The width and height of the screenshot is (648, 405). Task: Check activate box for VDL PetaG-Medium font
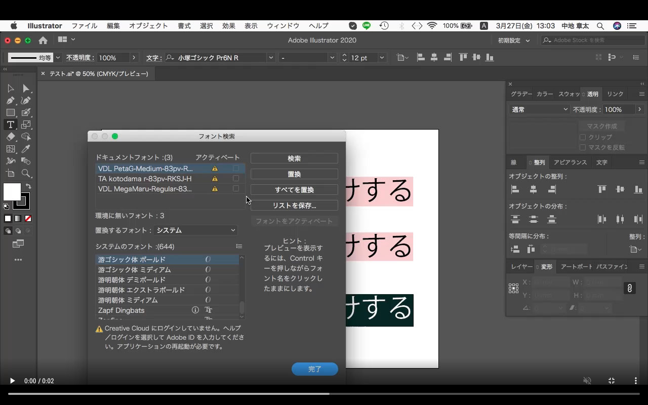click(236, 168)
